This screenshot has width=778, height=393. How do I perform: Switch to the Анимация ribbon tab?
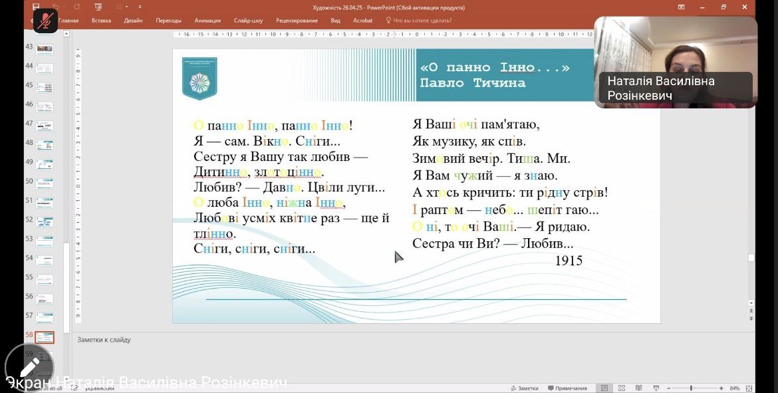point(207,21)
